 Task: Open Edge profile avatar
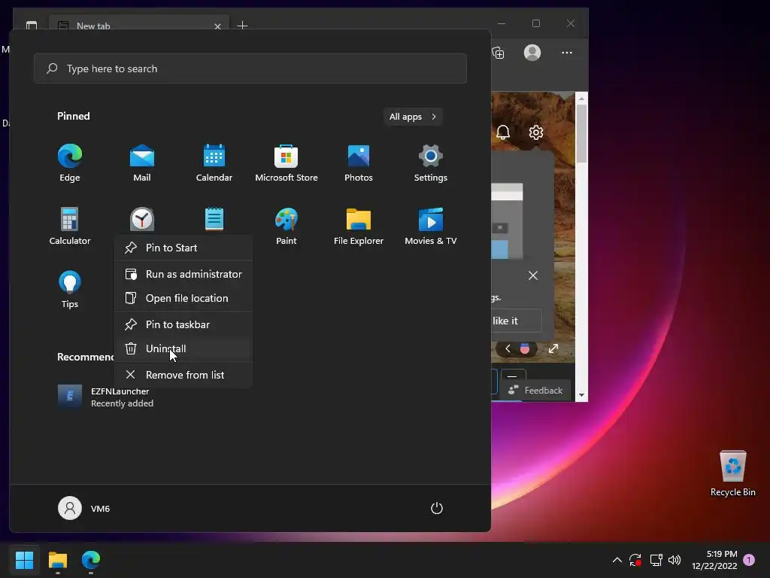click(532, 53)
